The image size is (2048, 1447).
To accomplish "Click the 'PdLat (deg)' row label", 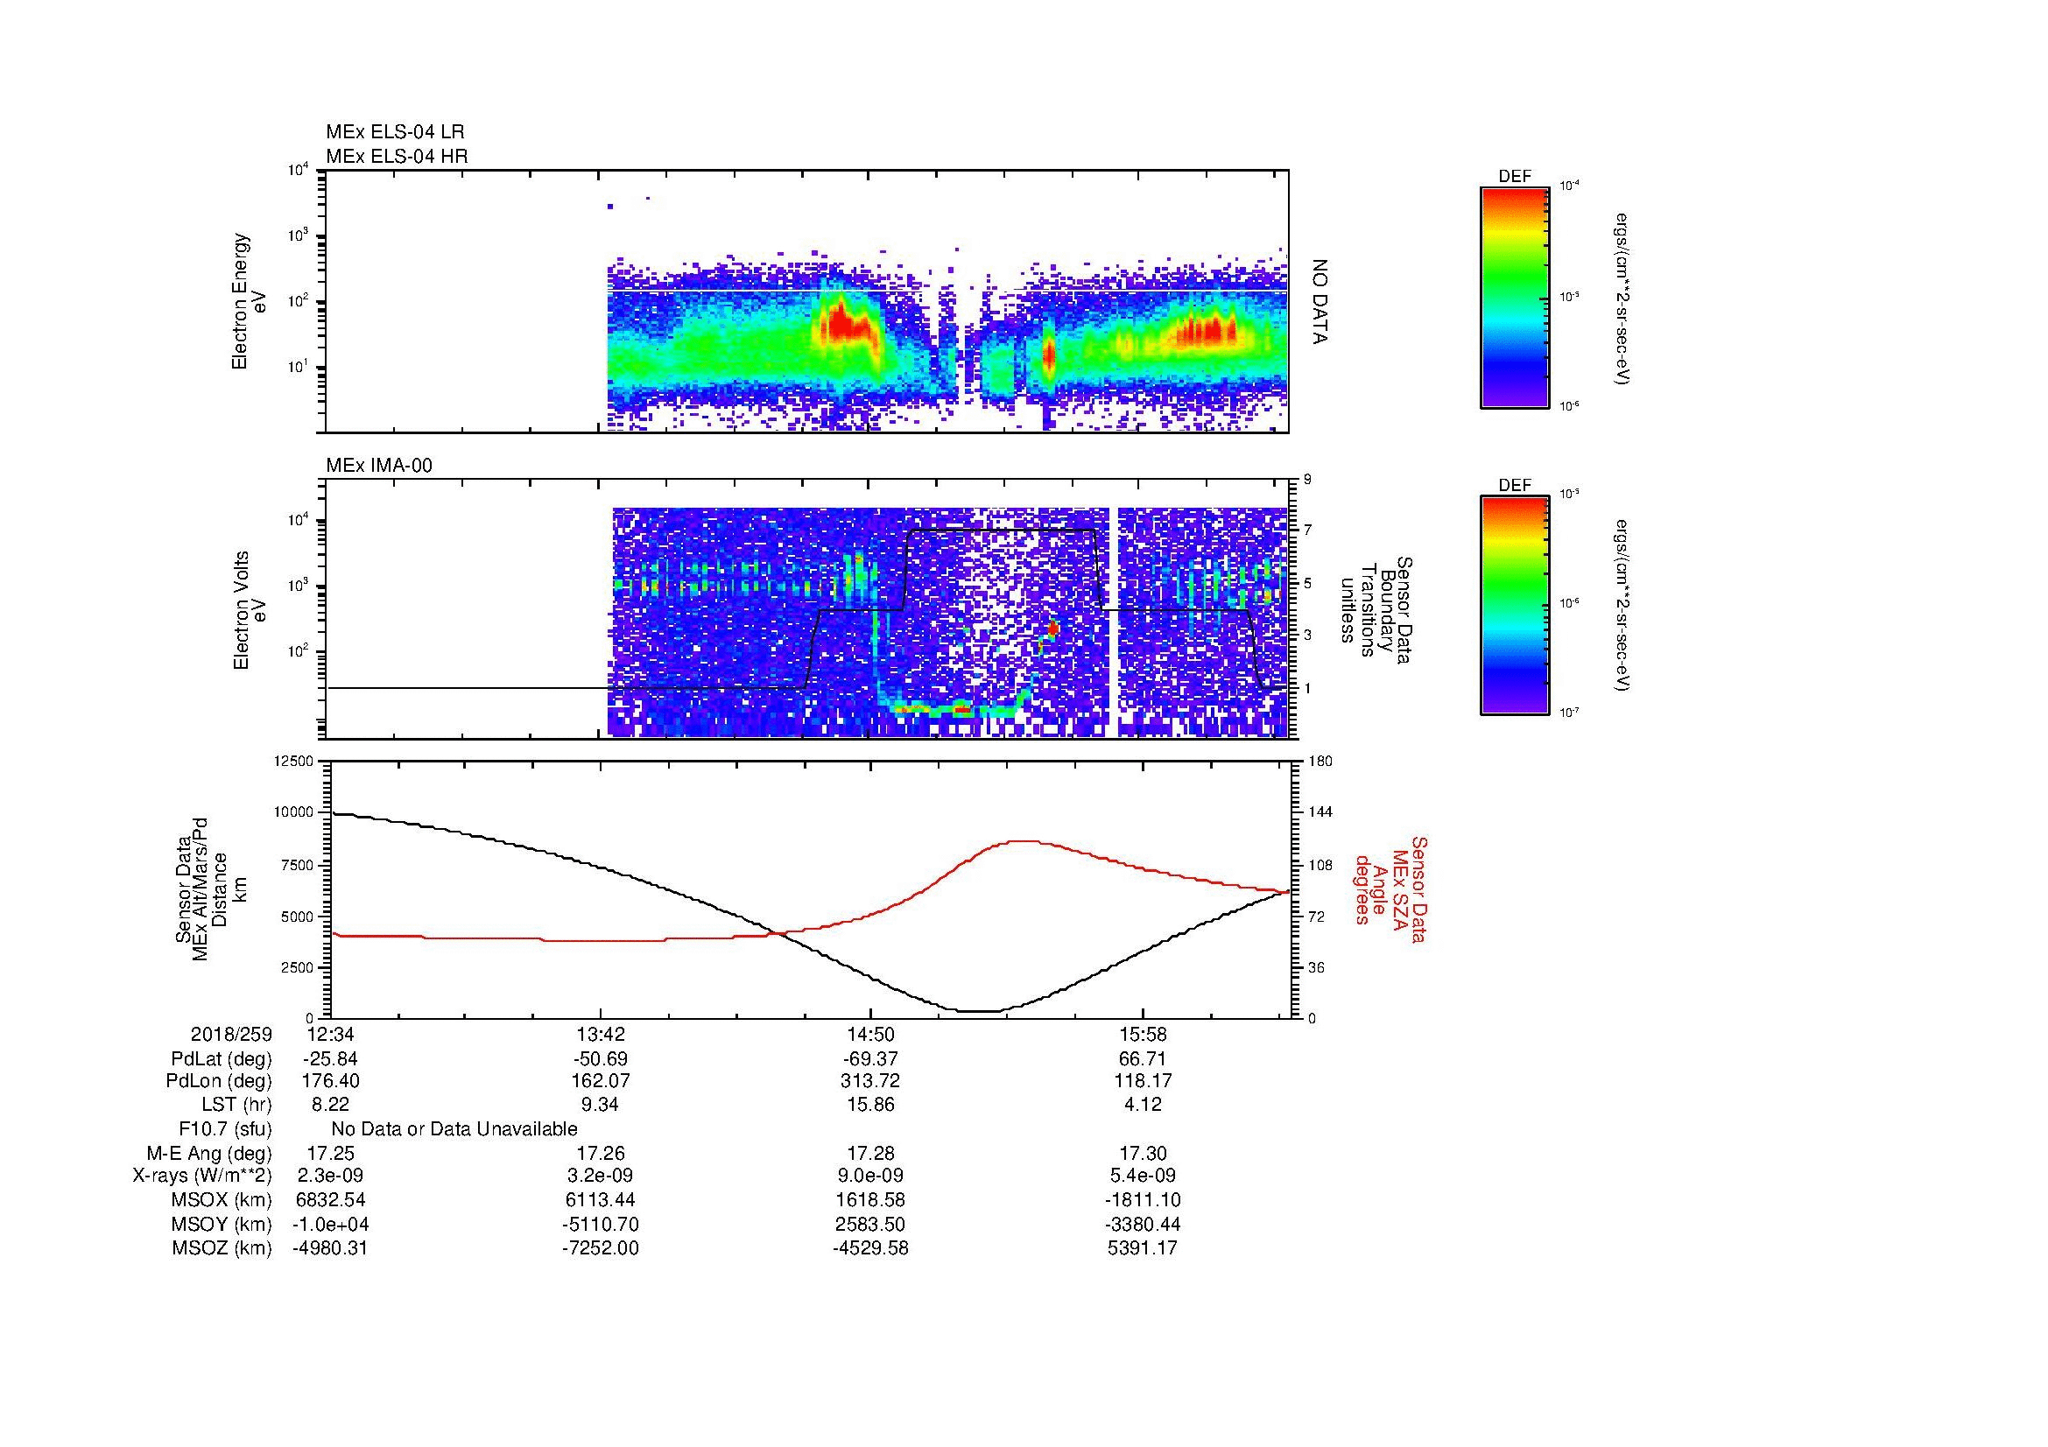I will click(x=222, y=1059).
